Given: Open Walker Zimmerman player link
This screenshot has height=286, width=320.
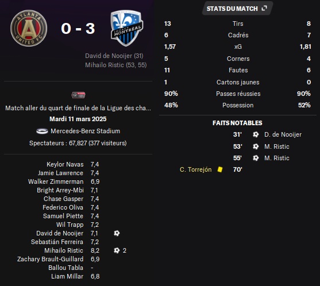Looking at the screenshot, I should tap(56, 181).
